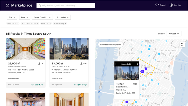The height and width of the screenshot is (106, 188).
Task: Open Jennifer user profile icon
Action: 171,5
